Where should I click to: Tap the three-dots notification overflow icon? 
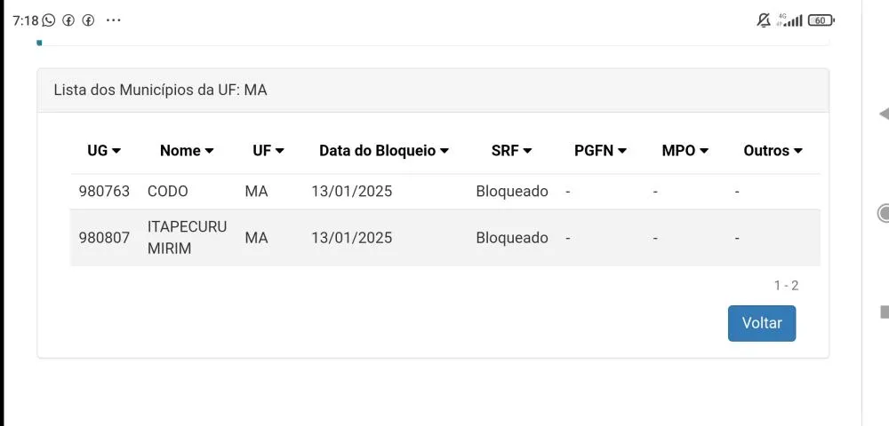113,20
